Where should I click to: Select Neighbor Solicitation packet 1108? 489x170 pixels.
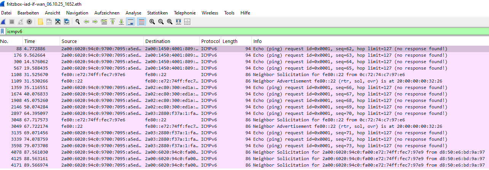pyautogui.click(x=244, y=75)
